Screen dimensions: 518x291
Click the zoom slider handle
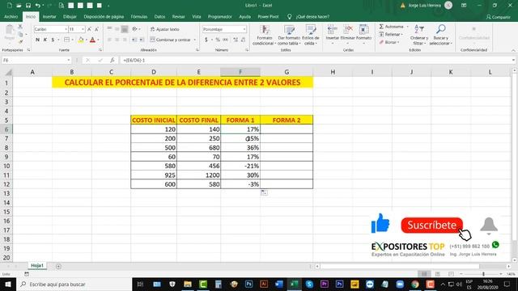(483, 274)
